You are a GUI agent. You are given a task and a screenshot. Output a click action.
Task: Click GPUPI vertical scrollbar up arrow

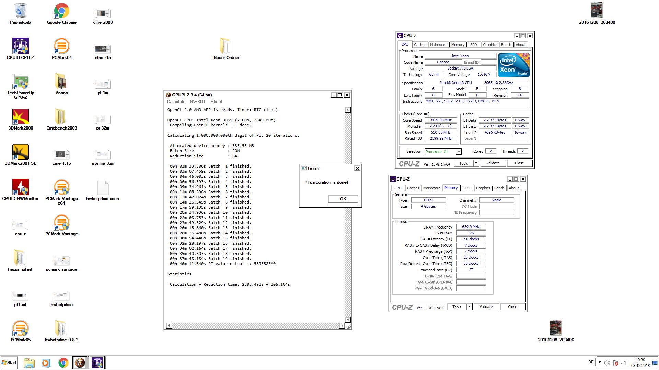pos(348,110)
